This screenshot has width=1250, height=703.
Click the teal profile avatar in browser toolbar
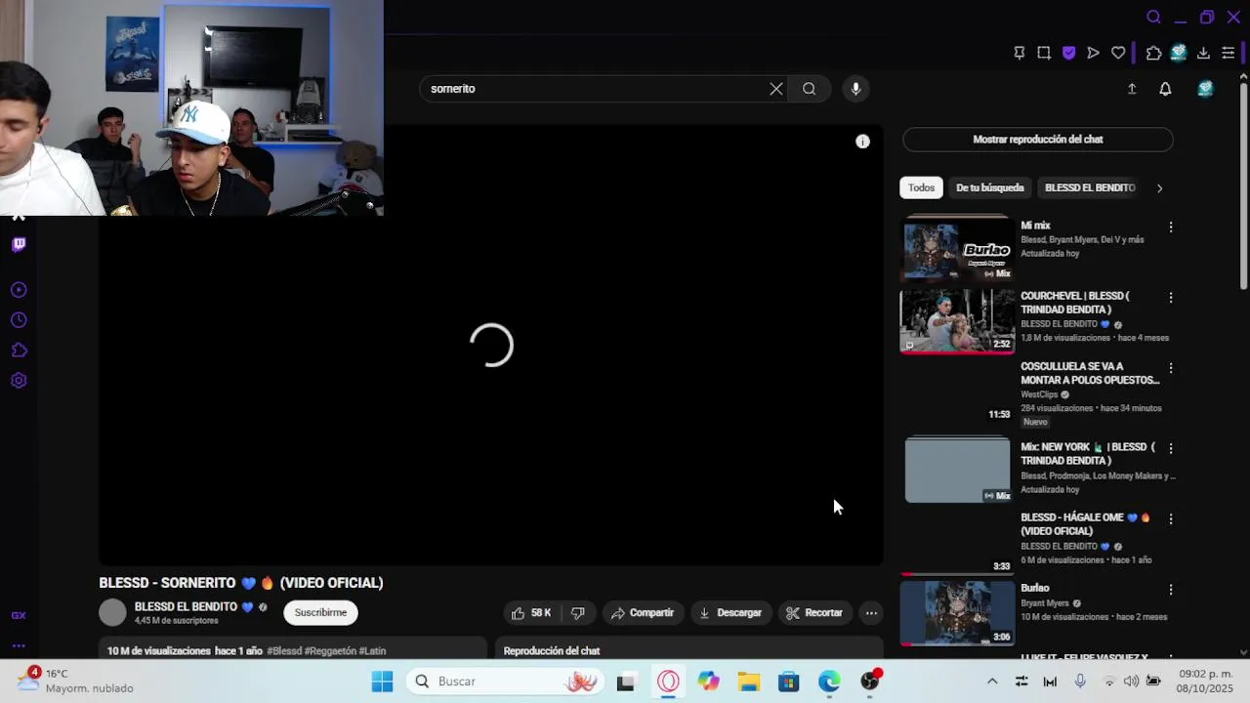click(1179, 53)
